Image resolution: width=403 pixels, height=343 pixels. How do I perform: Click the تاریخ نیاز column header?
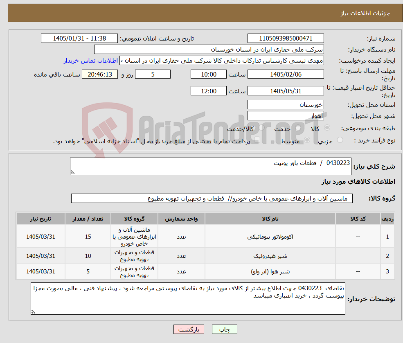41,219
